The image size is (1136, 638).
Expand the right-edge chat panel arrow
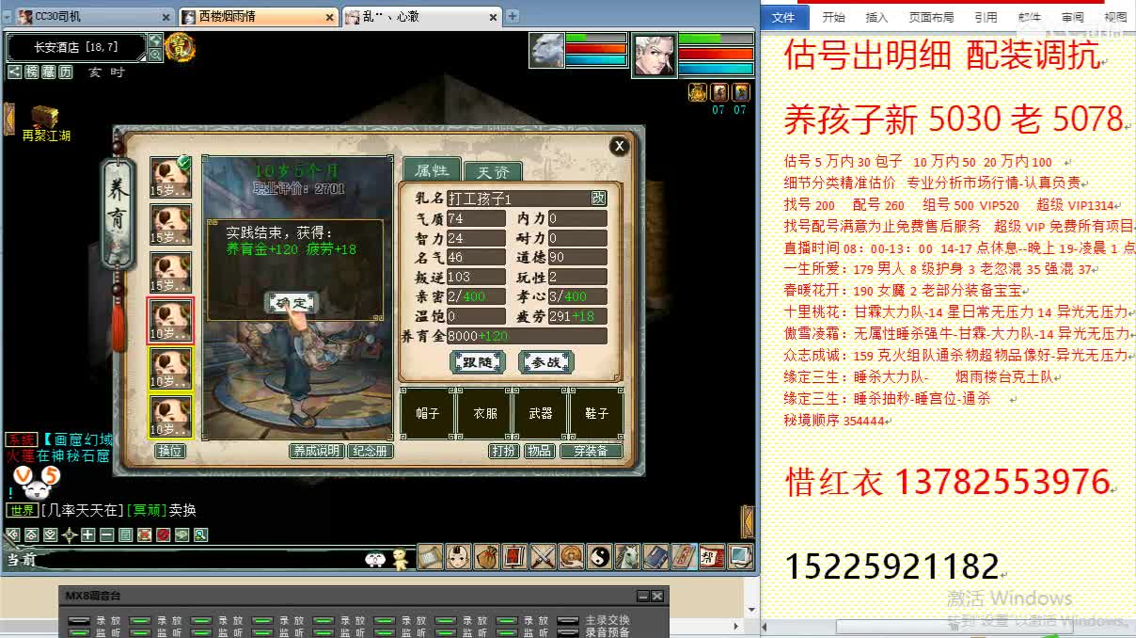click(748, 521)
